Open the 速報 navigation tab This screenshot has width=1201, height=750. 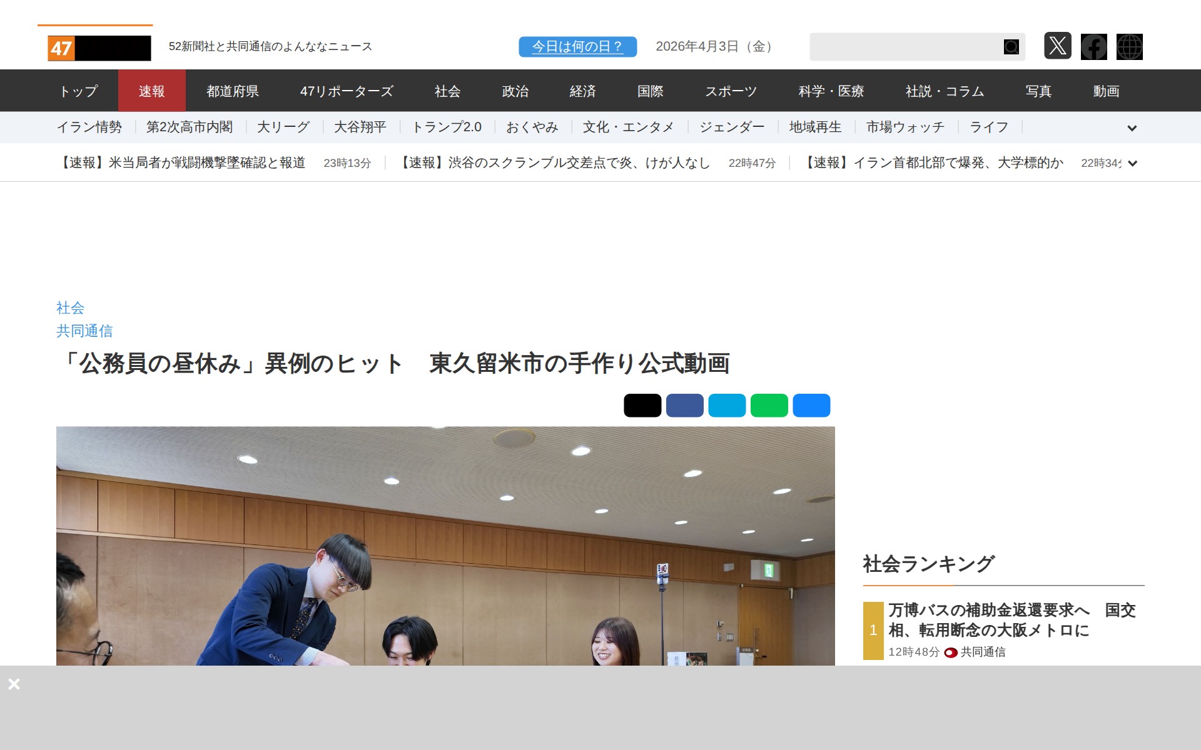(x=152, y=91)
